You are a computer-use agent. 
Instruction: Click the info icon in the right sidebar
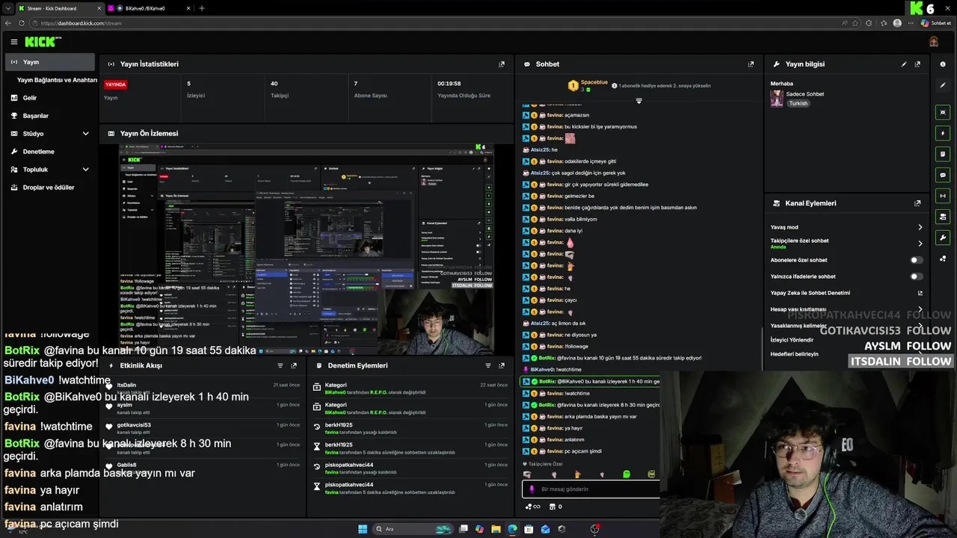(x=943, y=64)
